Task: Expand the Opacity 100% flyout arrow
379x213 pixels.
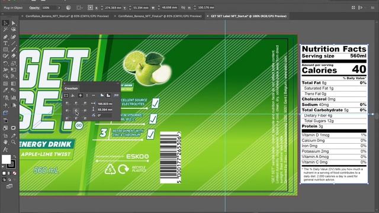Action: coord(59,8)
